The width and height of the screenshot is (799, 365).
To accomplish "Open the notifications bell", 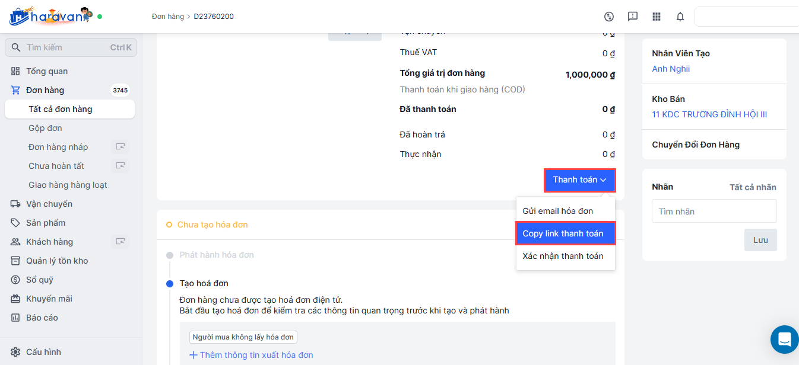I will (x=680, y=17).
